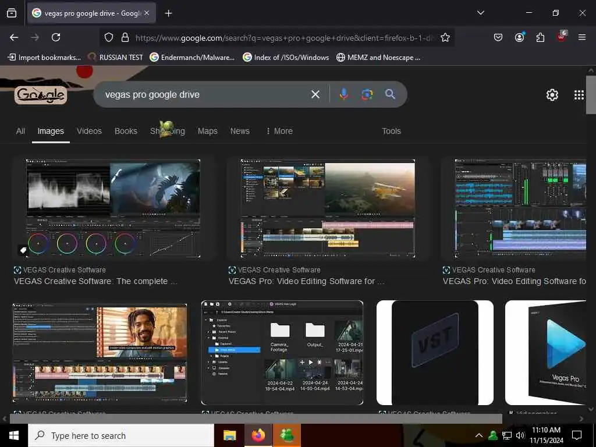
Task: Click inside the vegas pro google drive search field
Action: click(x=205, y=95)
